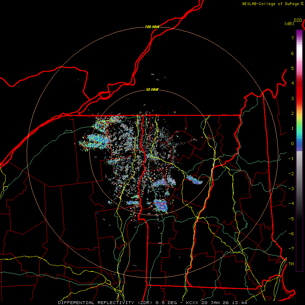Click the -2 dB scale value
The height and width of the screenshot is (305, 305).
(291, 174)
